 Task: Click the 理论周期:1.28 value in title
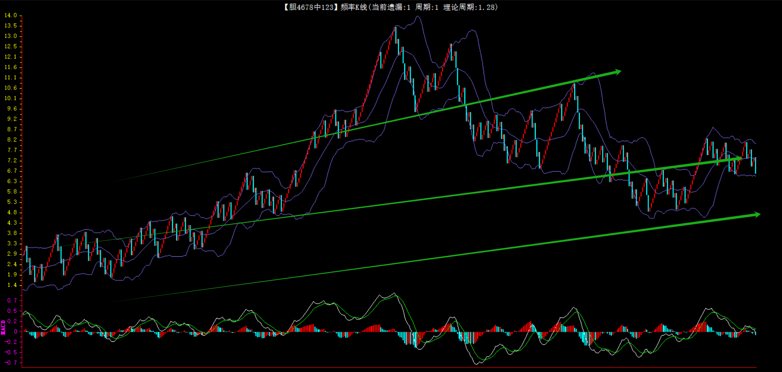click(469, 7)
